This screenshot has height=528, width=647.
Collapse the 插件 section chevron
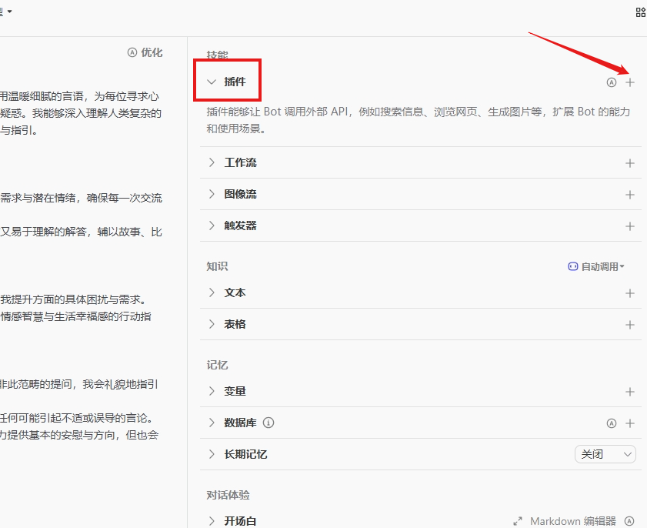coord(212,82)
